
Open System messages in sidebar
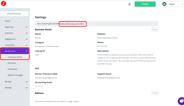(x=15, y=75)
